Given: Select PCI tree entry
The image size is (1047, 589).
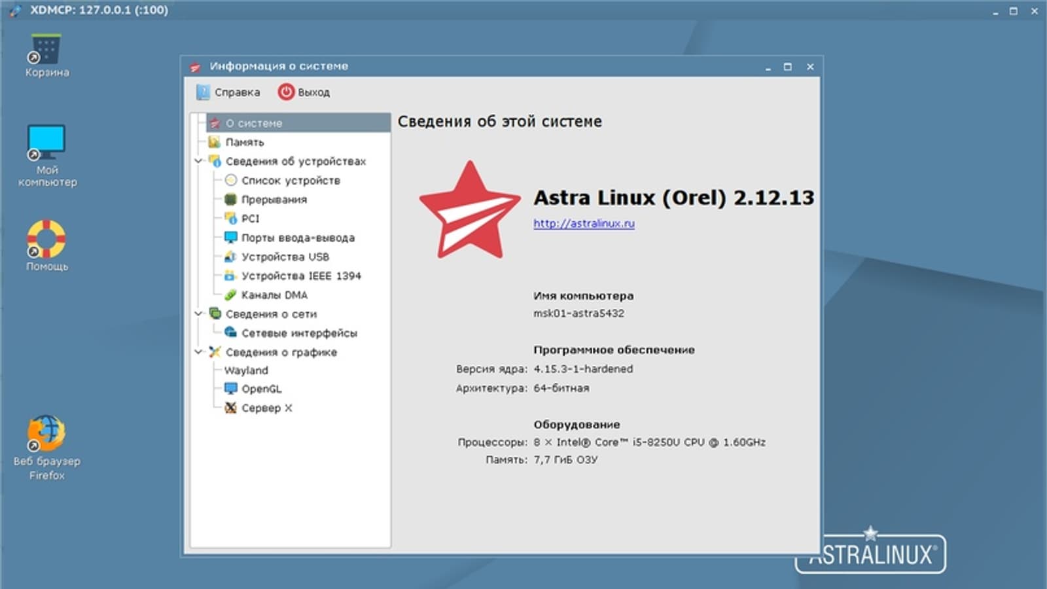Looking at the screenshot, I should coord(250,218).
